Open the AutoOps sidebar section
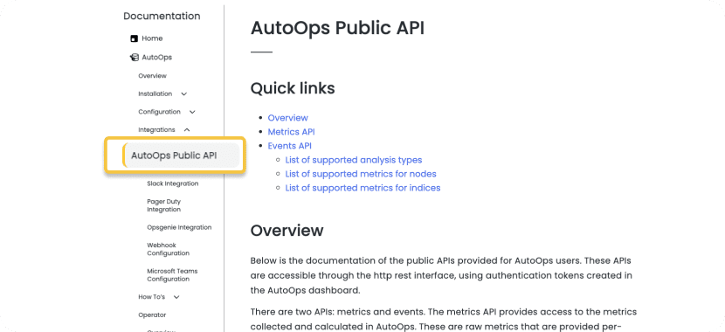This screenshot has height=332, width=725. tap(156, 58)
